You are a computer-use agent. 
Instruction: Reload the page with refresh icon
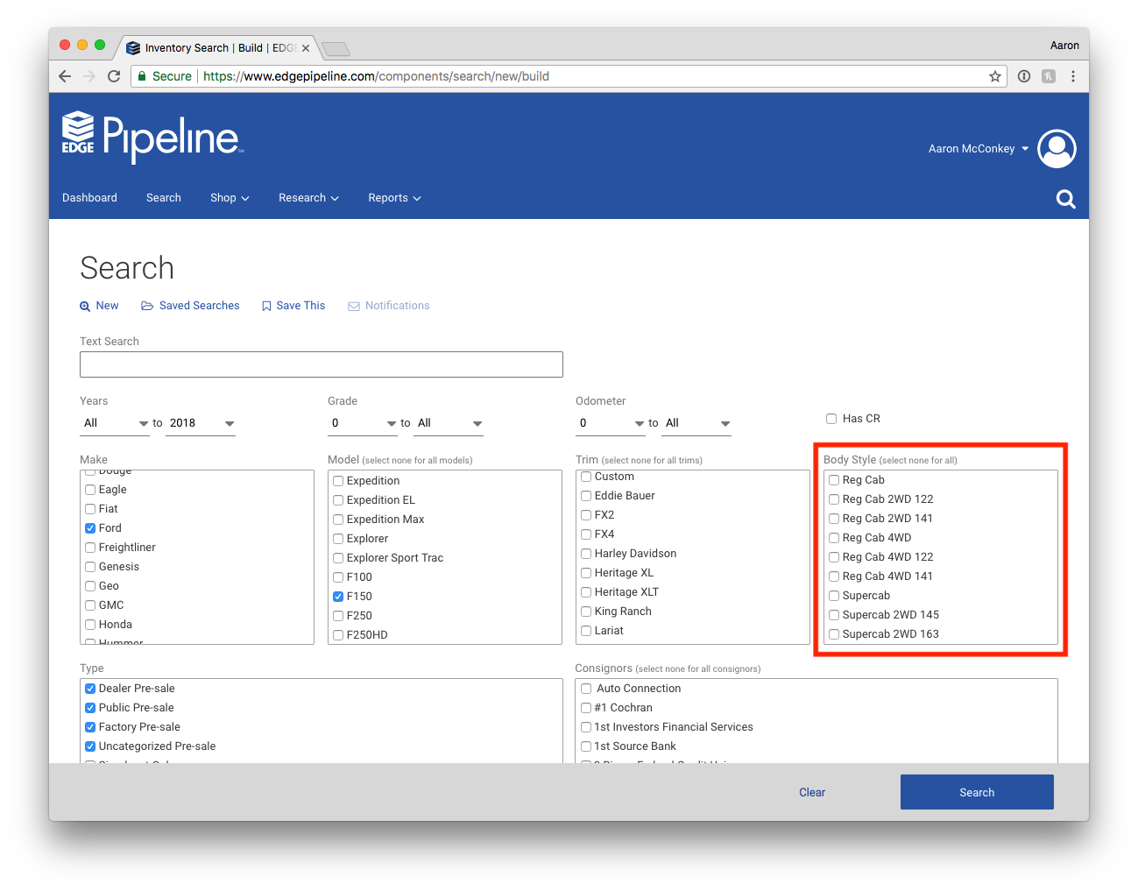114,76
